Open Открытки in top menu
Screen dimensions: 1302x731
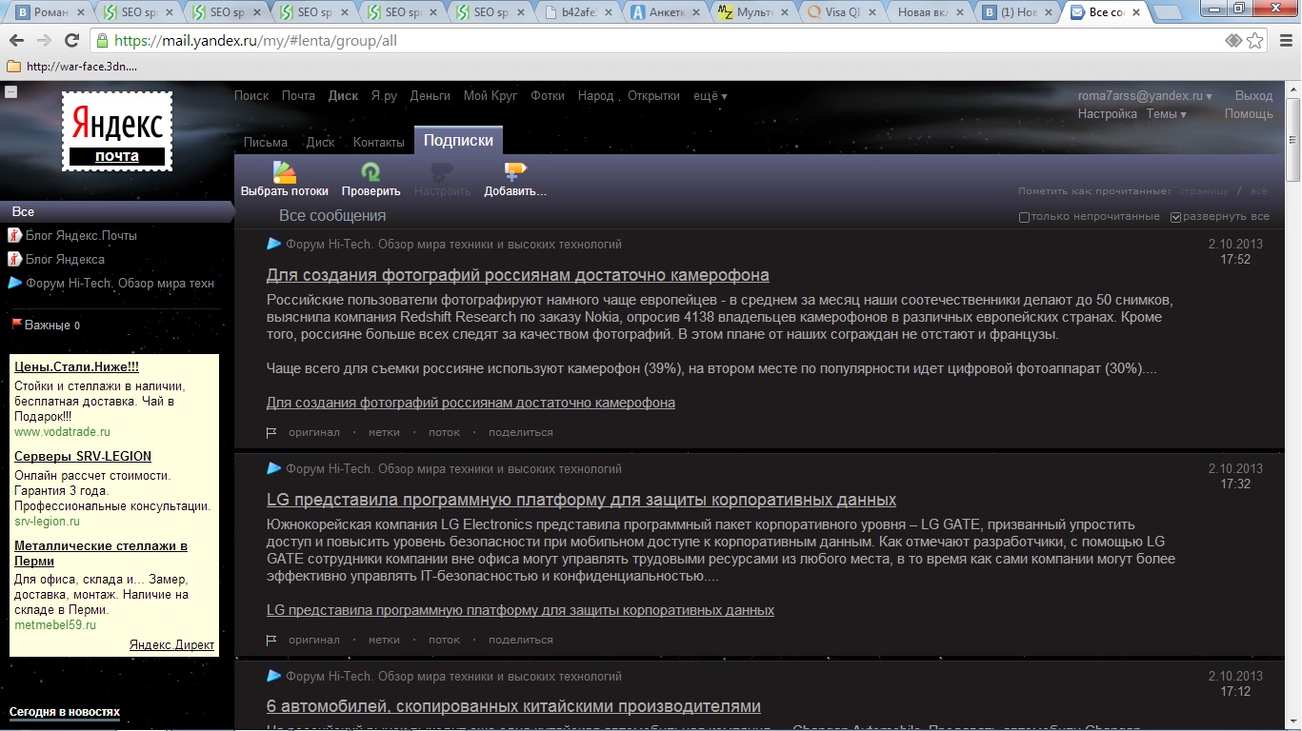[653, 96]
